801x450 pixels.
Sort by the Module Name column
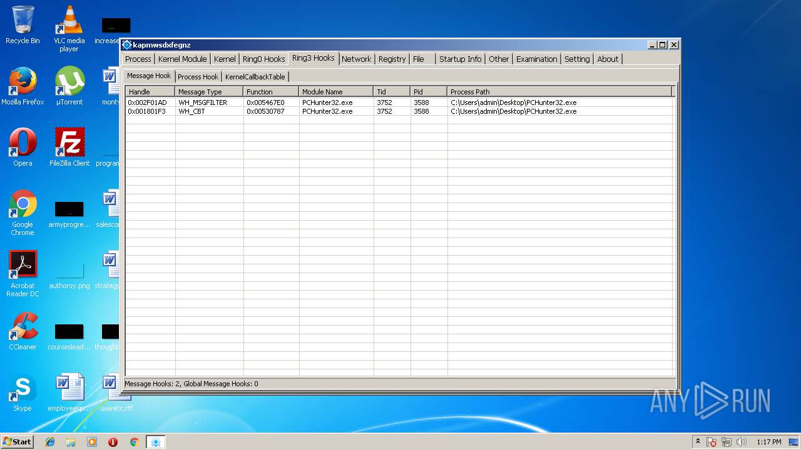coord(336,92)
